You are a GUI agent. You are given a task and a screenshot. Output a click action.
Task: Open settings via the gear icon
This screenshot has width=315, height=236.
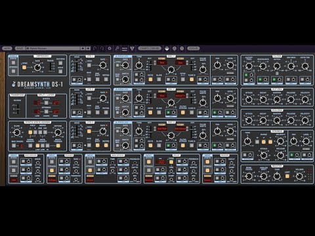[110, 49]
